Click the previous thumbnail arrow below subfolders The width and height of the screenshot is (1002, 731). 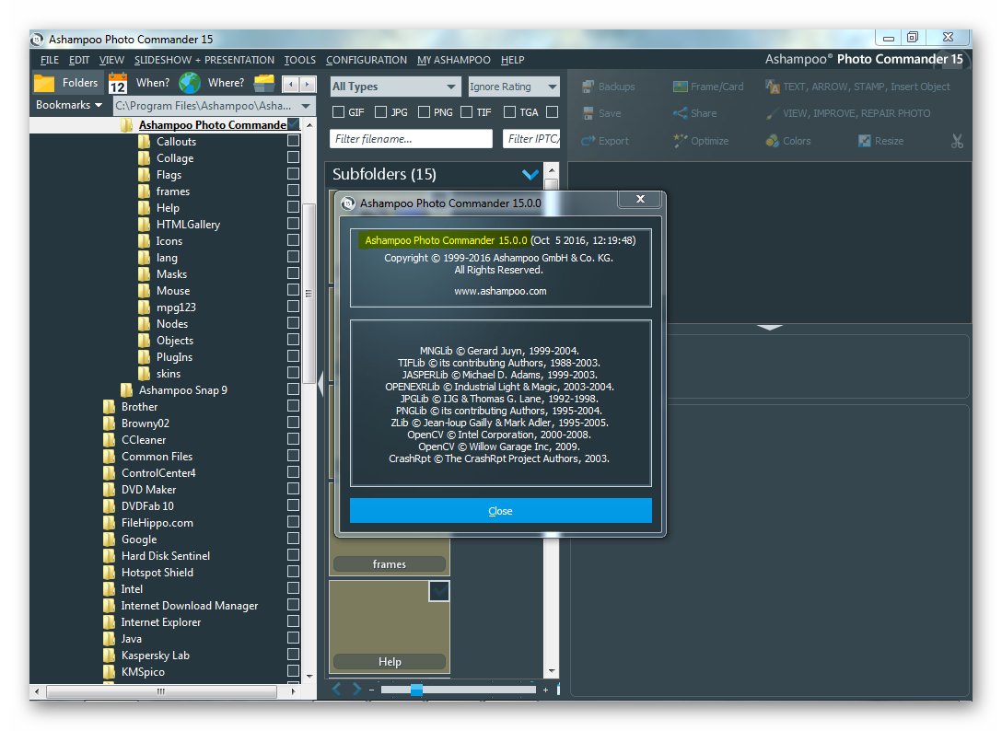coord(337,689)
